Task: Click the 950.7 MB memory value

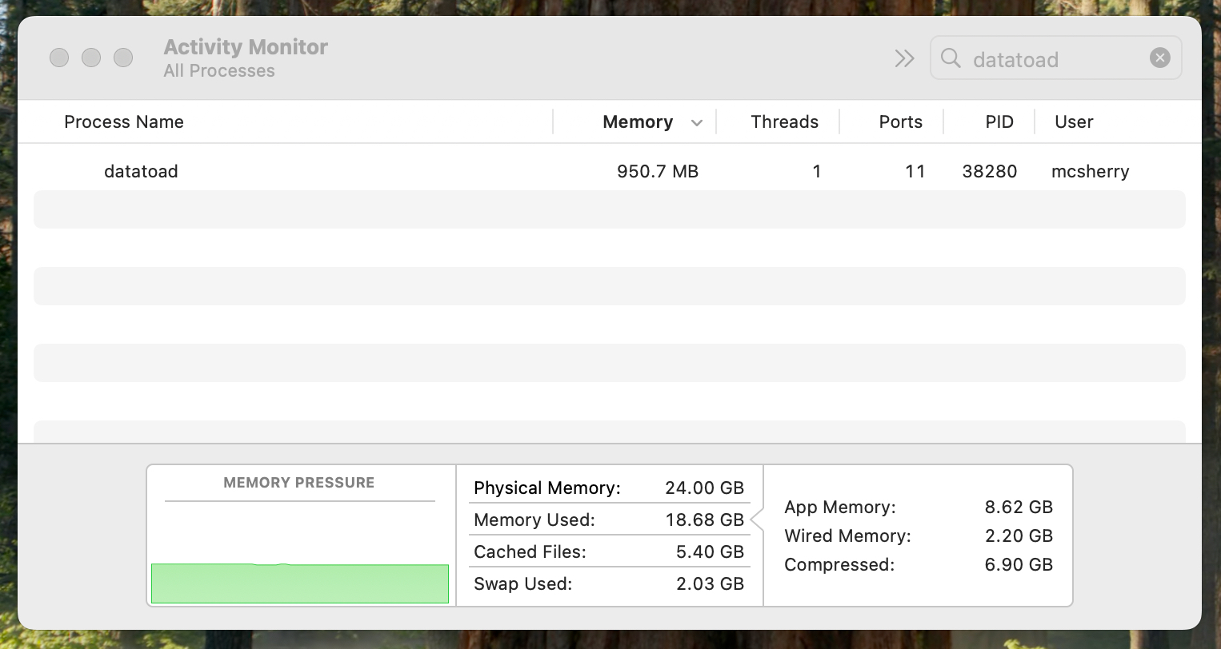Action: [x=657, y=171]
